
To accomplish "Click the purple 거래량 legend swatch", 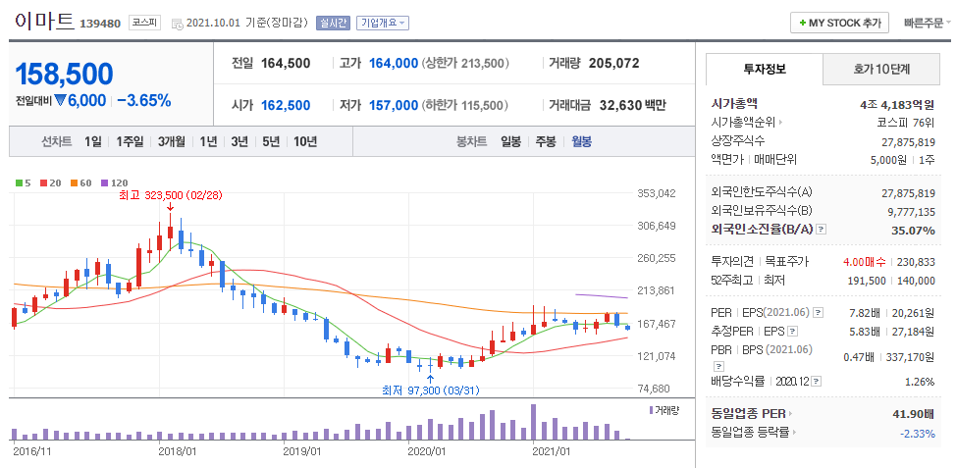I will coord(652,410).
